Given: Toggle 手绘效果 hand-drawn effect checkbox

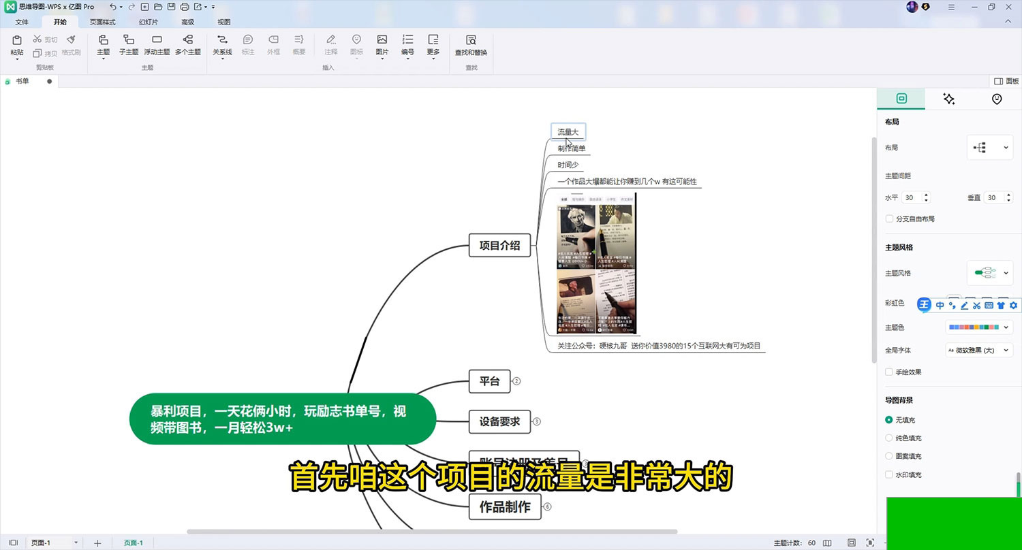Looking at the screenshot, I should pos(889,372).
